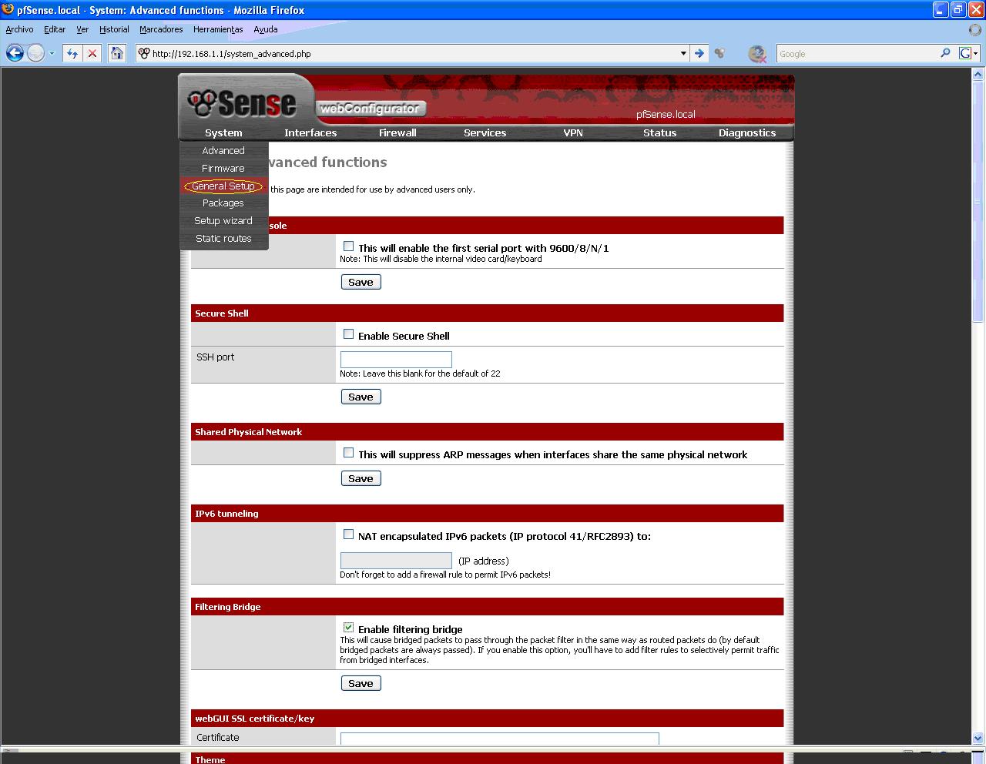
Task: Click Save under the Secure Shell section
Action: click(361, 397)
